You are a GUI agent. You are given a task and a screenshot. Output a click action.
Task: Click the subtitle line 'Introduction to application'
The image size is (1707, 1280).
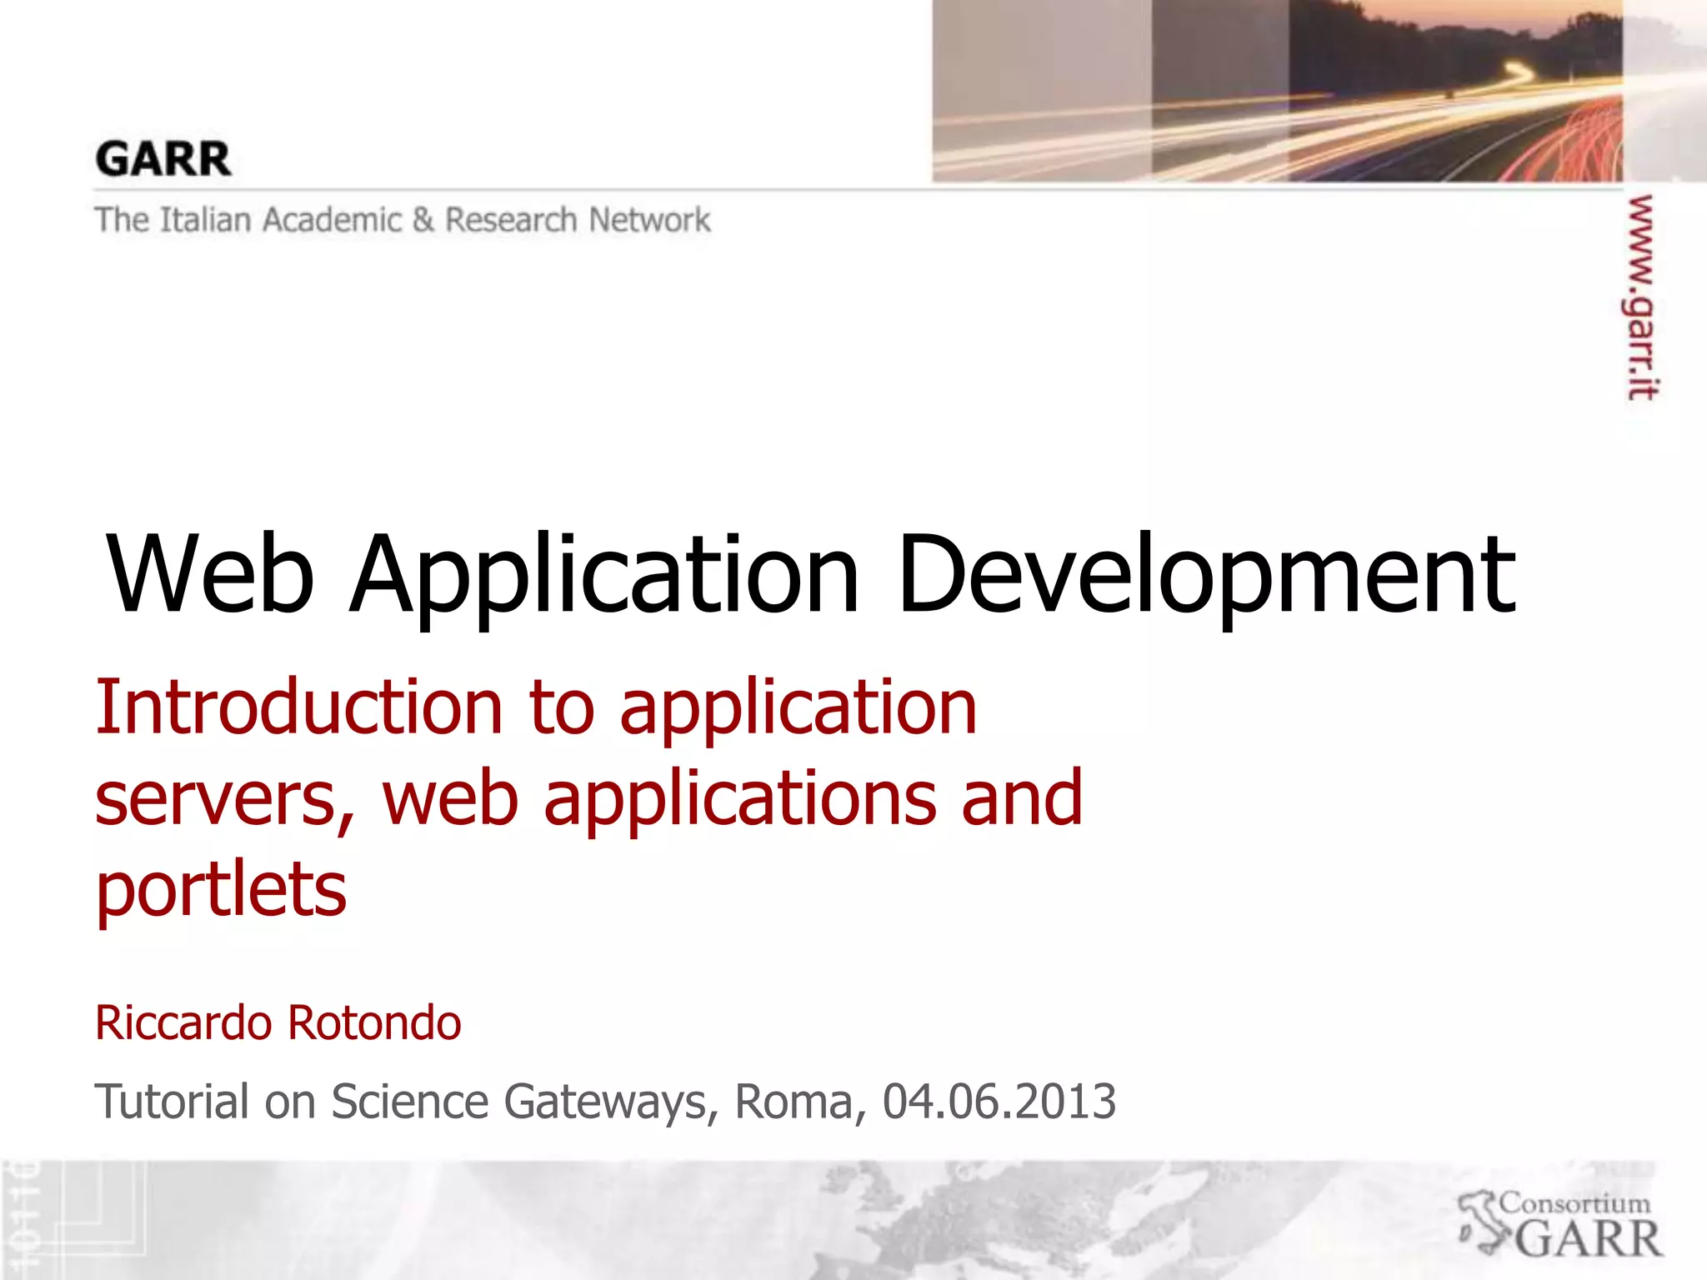coord(536,707)
